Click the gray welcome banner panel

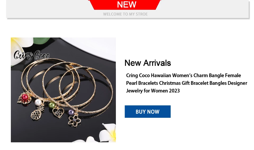click(127, 9)
